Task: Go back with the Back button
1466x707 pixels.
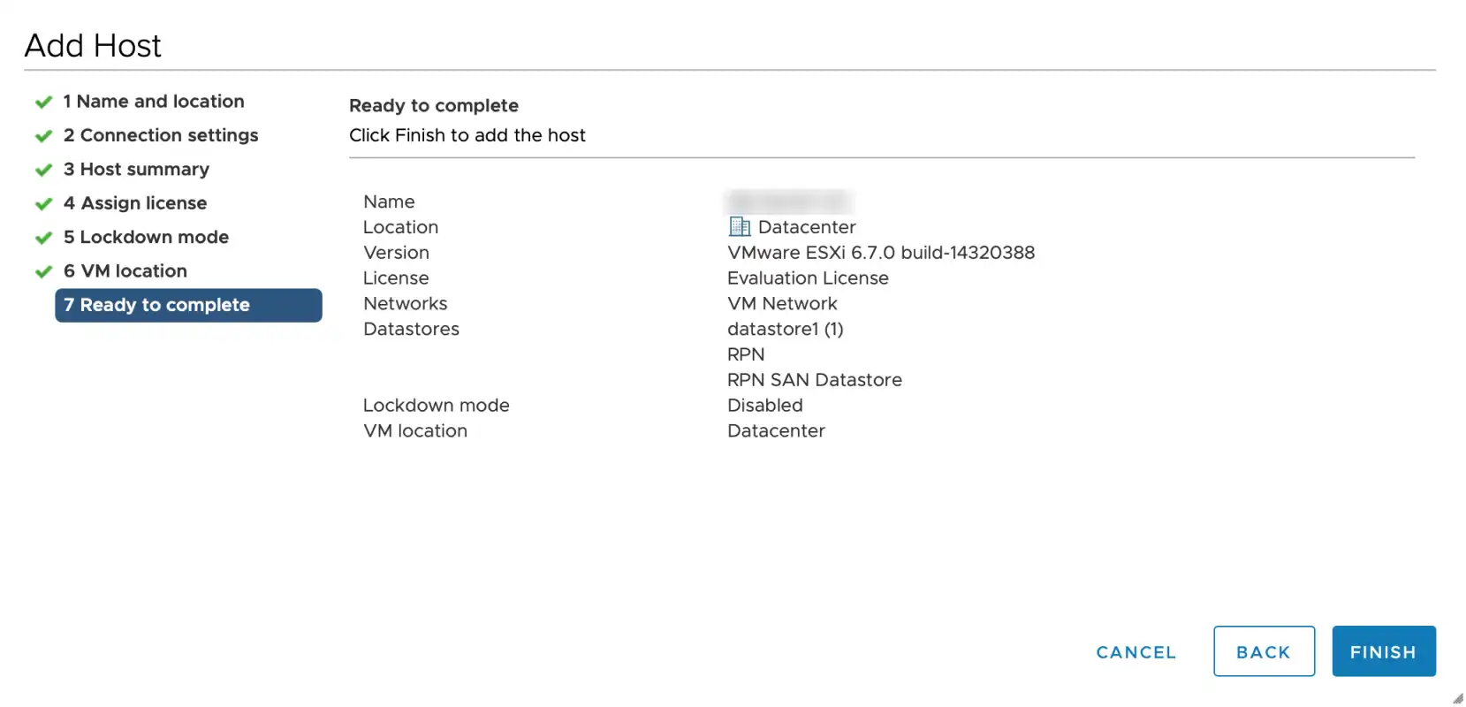Action: point(1264,651)
